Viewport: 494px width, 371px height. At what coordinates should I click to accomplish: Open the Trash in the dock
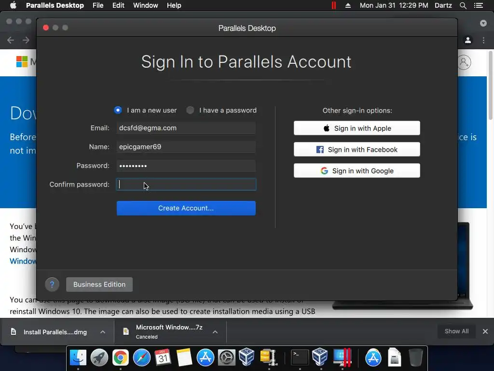tap(415, 358)
